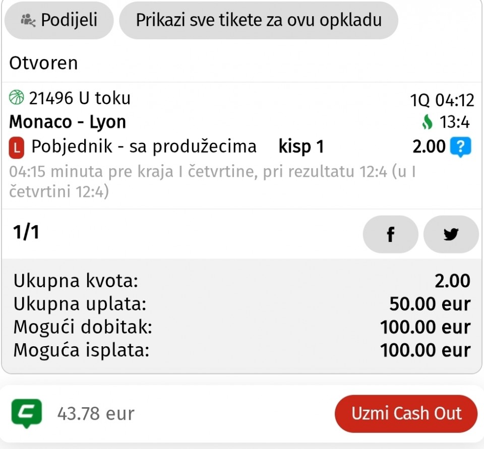Click the 43.78 eur cash out amount

pos(96,414)
